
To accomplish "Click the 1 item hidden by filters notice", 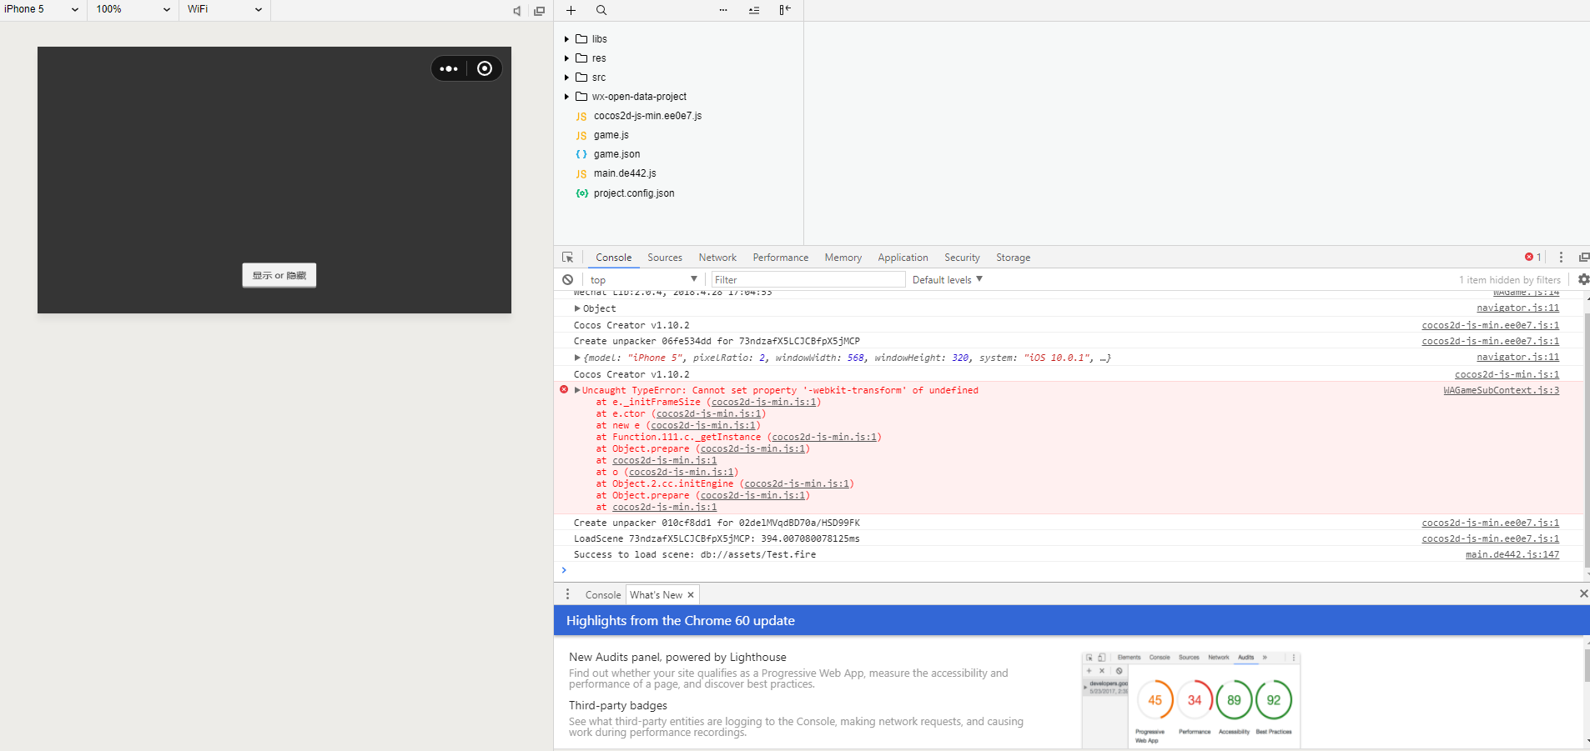I will click(x=1510, y=280).
